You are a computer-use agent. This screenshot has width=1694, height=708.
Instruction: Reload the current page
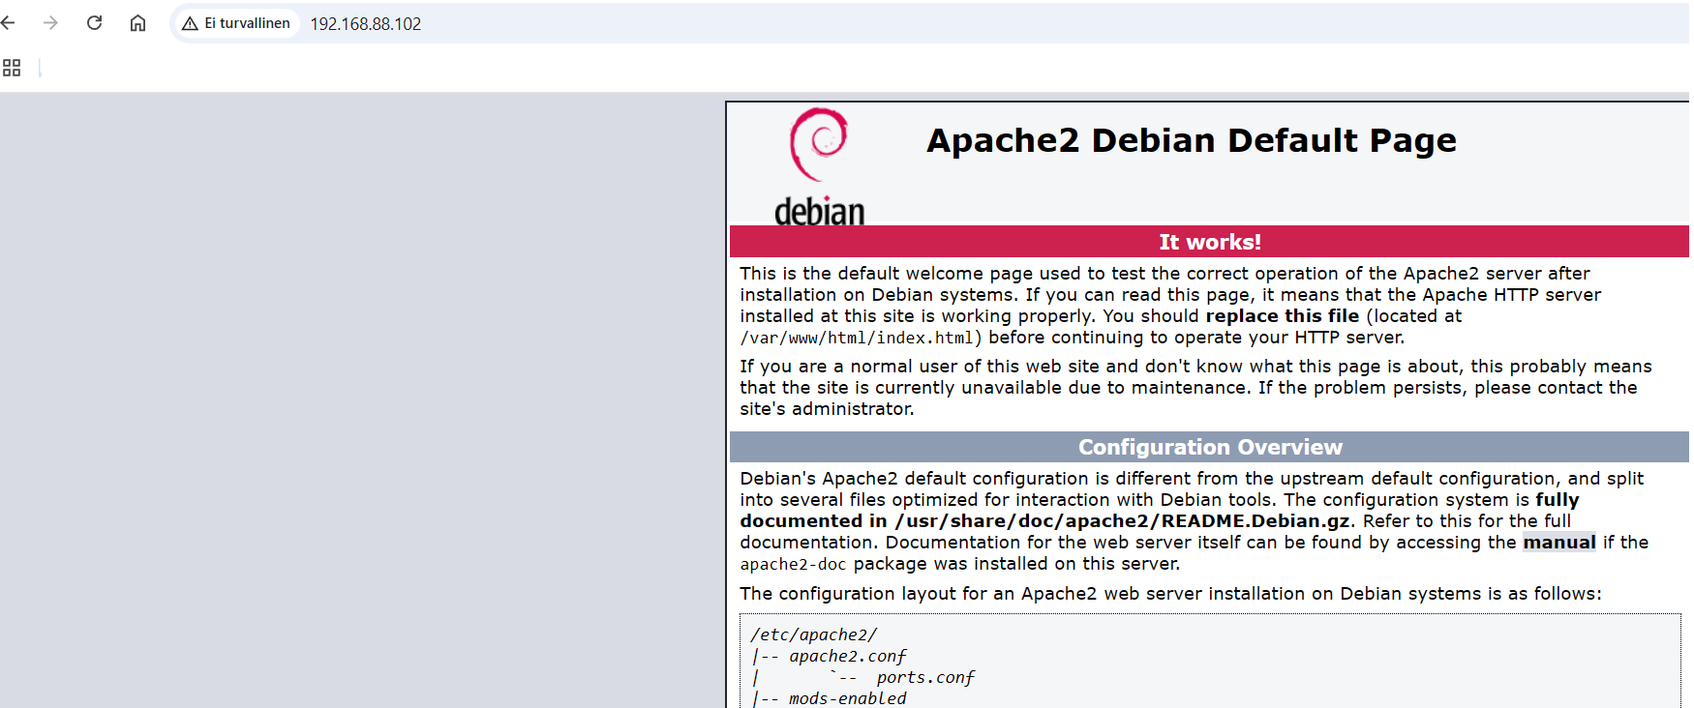[94, 23]
